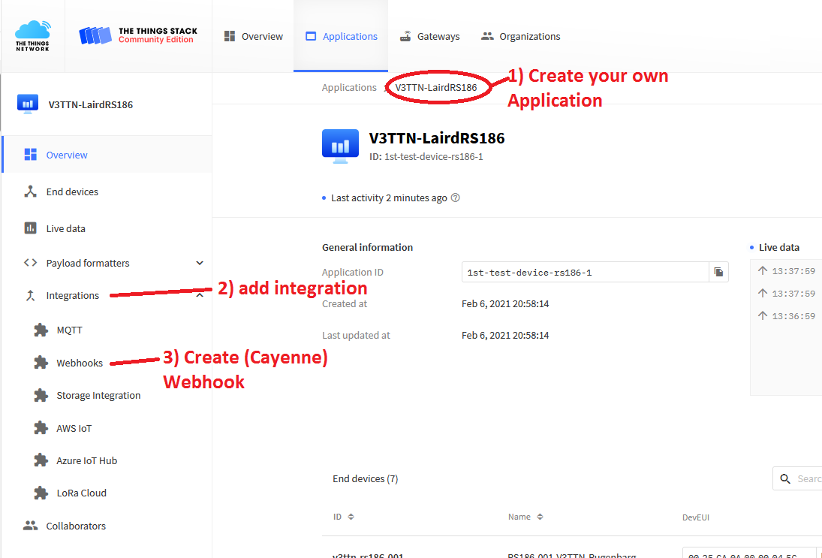Click the end devices search field
The height and width of the screenshot is (558, 822).
pos(797,479)
